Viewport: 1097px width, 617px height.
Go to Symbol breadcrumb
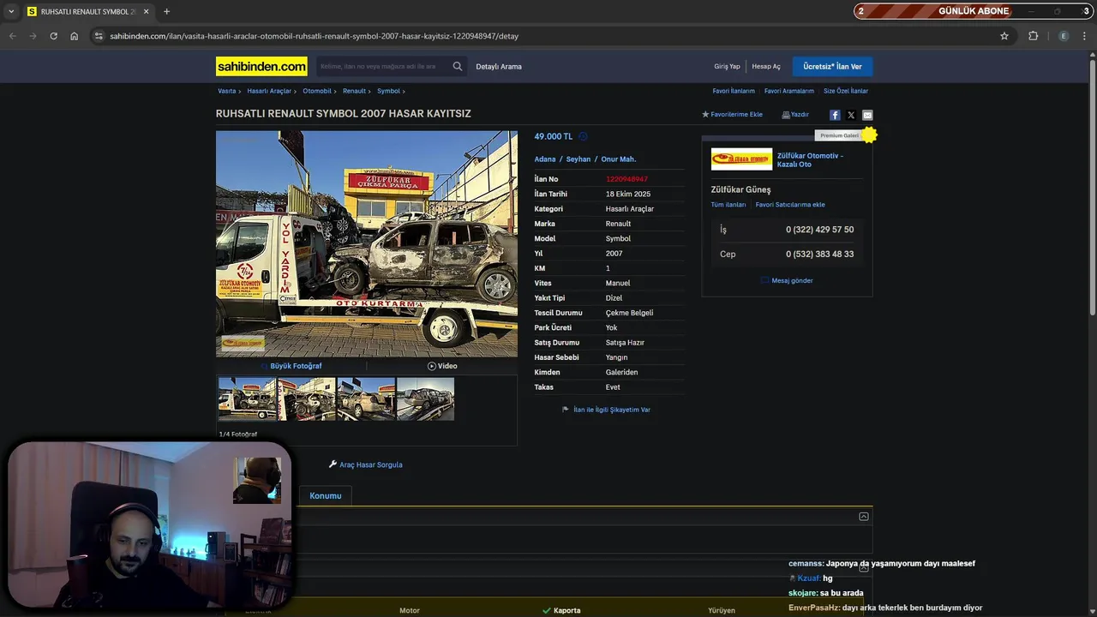tap(388, 91)
